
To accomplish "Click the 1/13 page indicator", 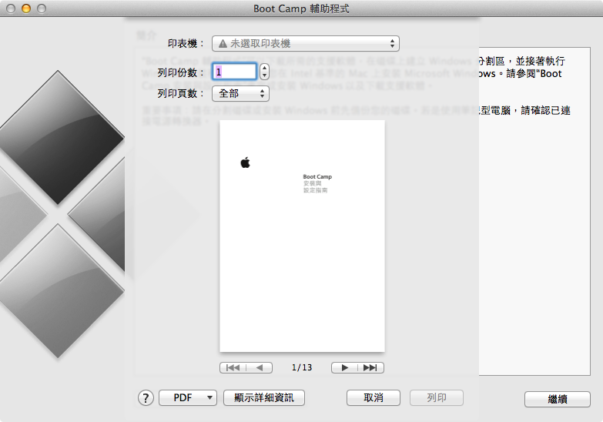I will 302,368.
